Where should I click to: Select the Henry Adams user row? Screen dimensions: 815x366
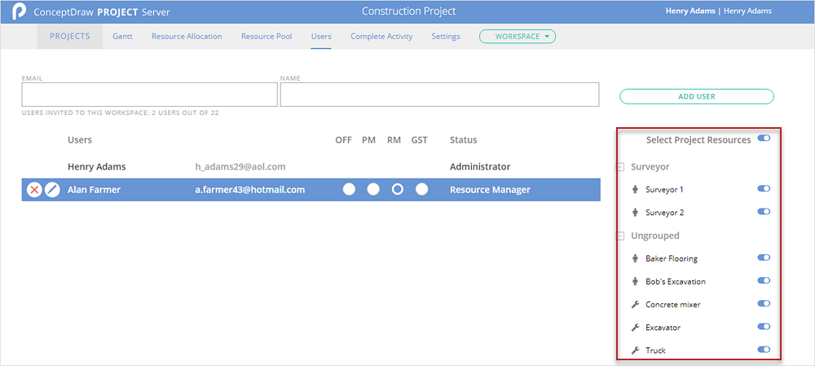tap(311, 167)
